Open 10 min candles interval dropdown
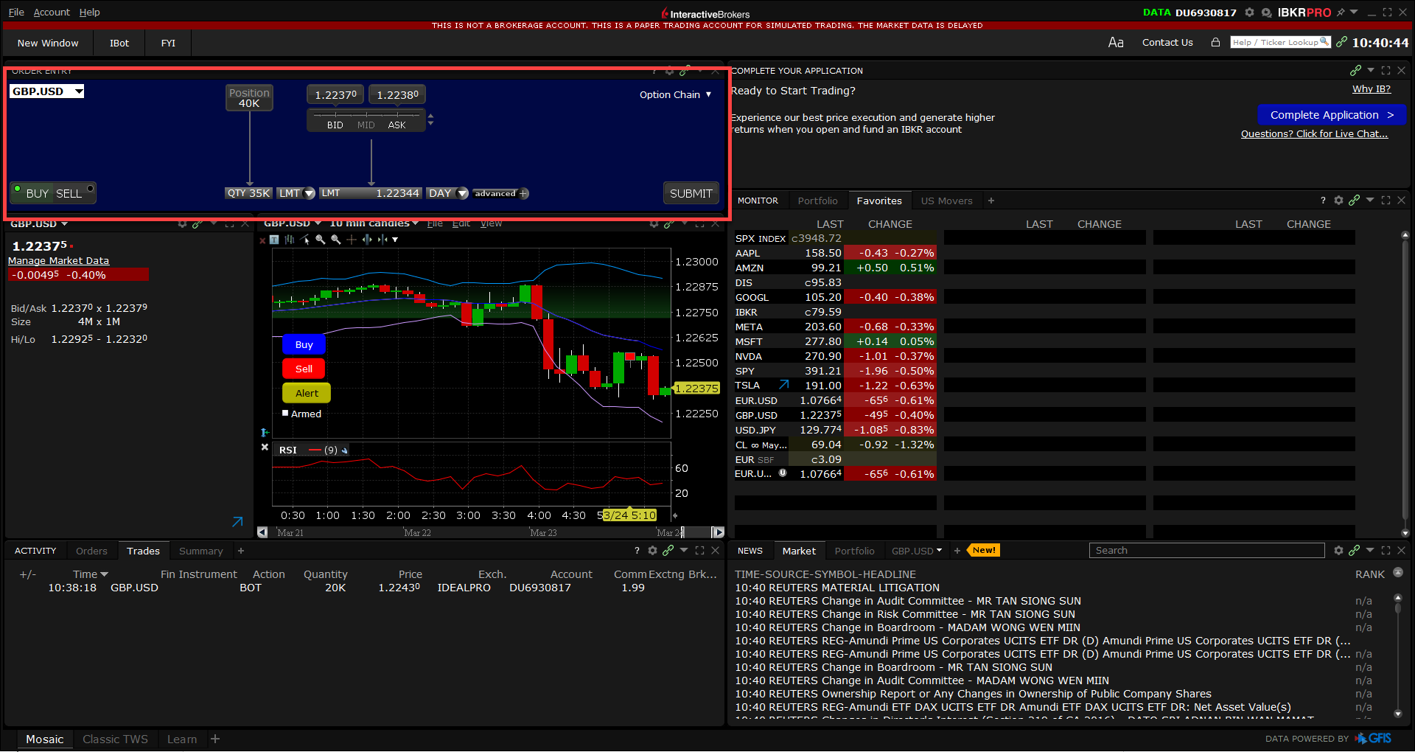Viewport: 1415px width, 752px height. pyautogui.click(x=374, y=223)
